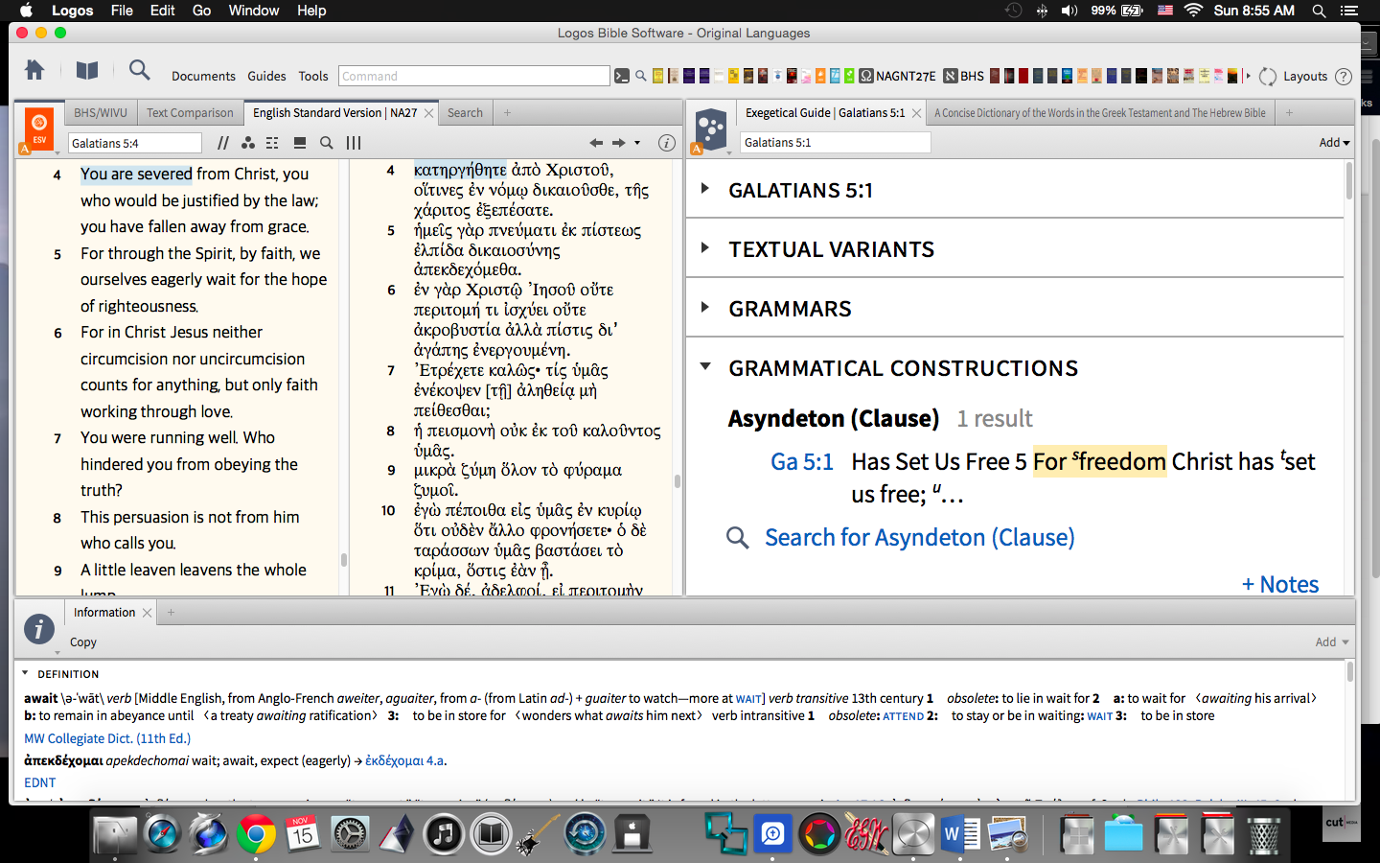Close the Exegetical Guide tab
Image resolution: width=1380 pixels, height=863 pixels.
pos(917,113)
